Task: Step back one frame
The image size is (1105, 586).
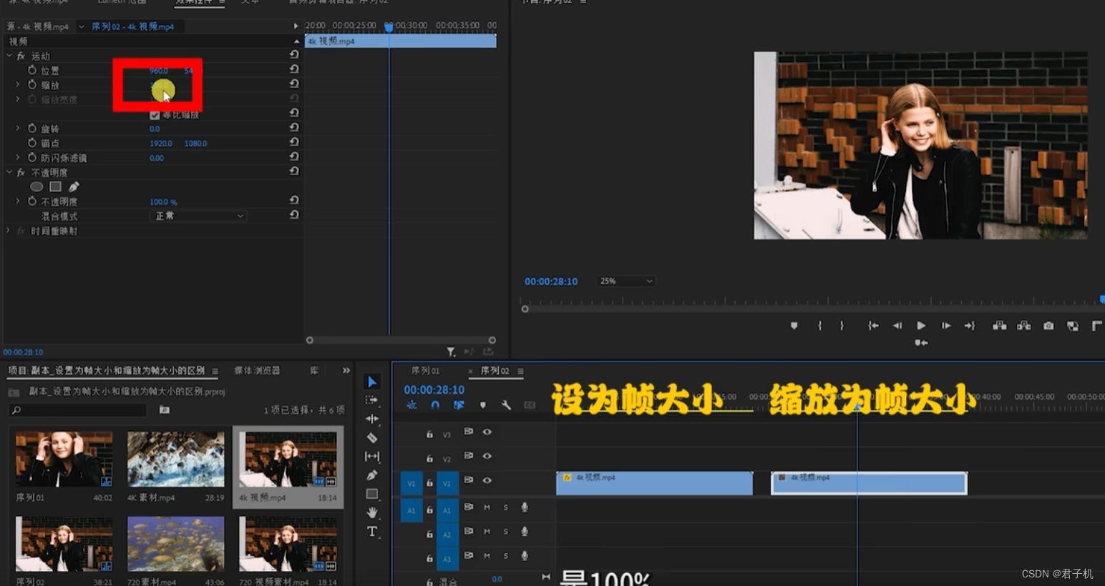Action: 897,326
